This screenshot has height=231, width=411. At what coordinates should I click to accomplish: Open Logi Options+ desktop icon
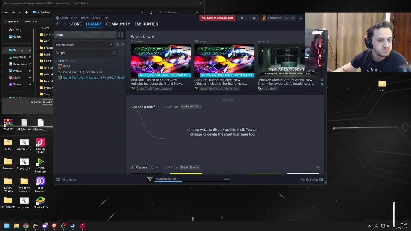pyautogui.click(x=40, y=185)
